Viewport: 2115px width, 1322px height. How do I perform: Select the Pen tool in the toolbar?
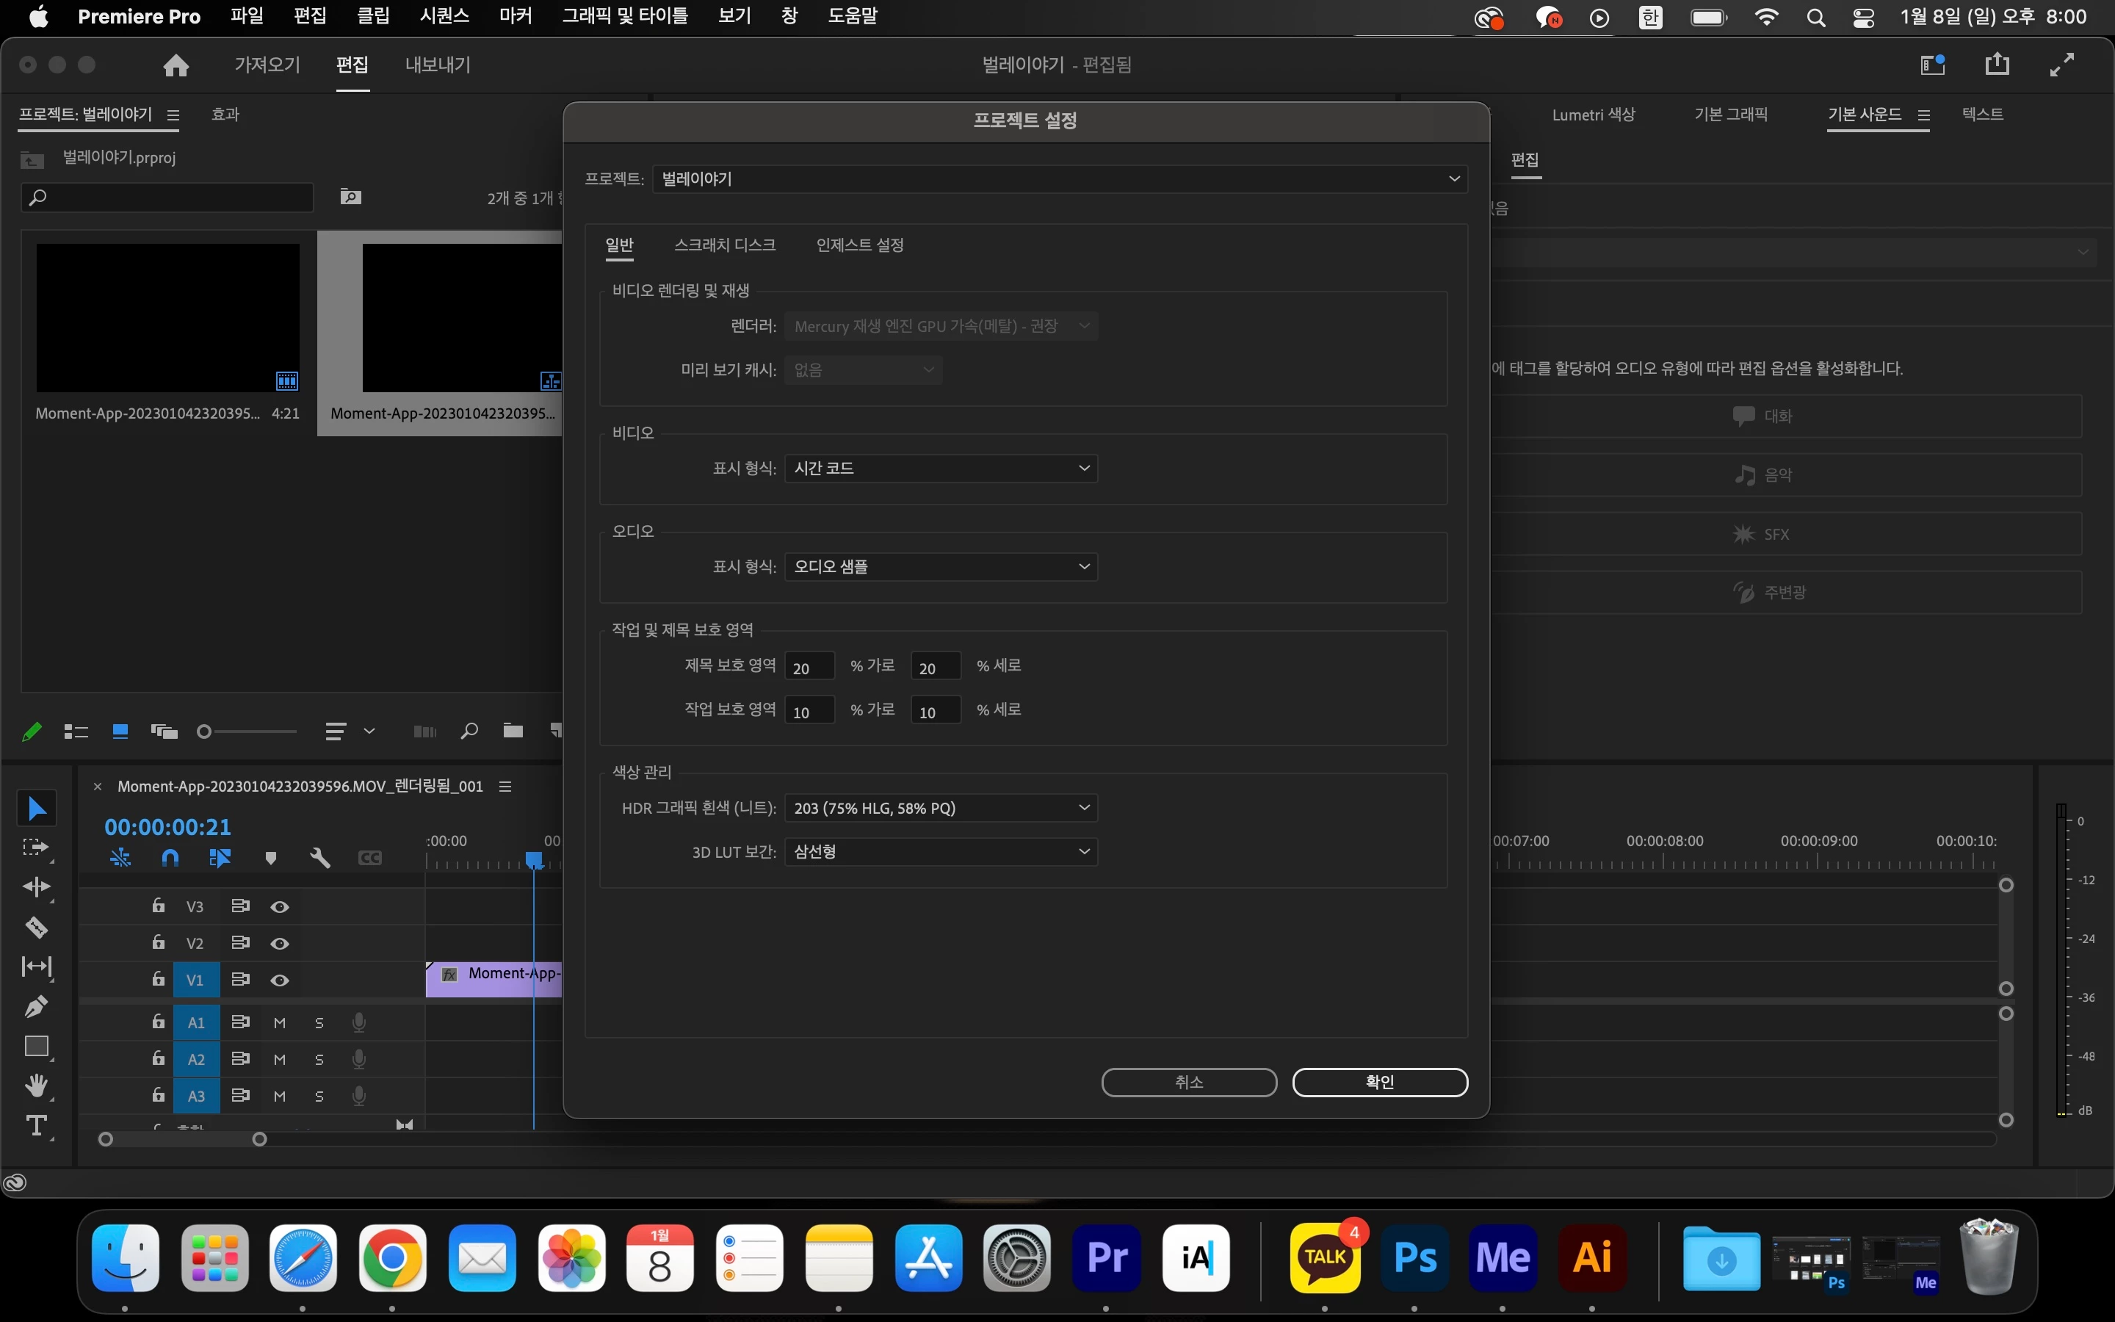pyautogui.click(x=36, y=1006)
